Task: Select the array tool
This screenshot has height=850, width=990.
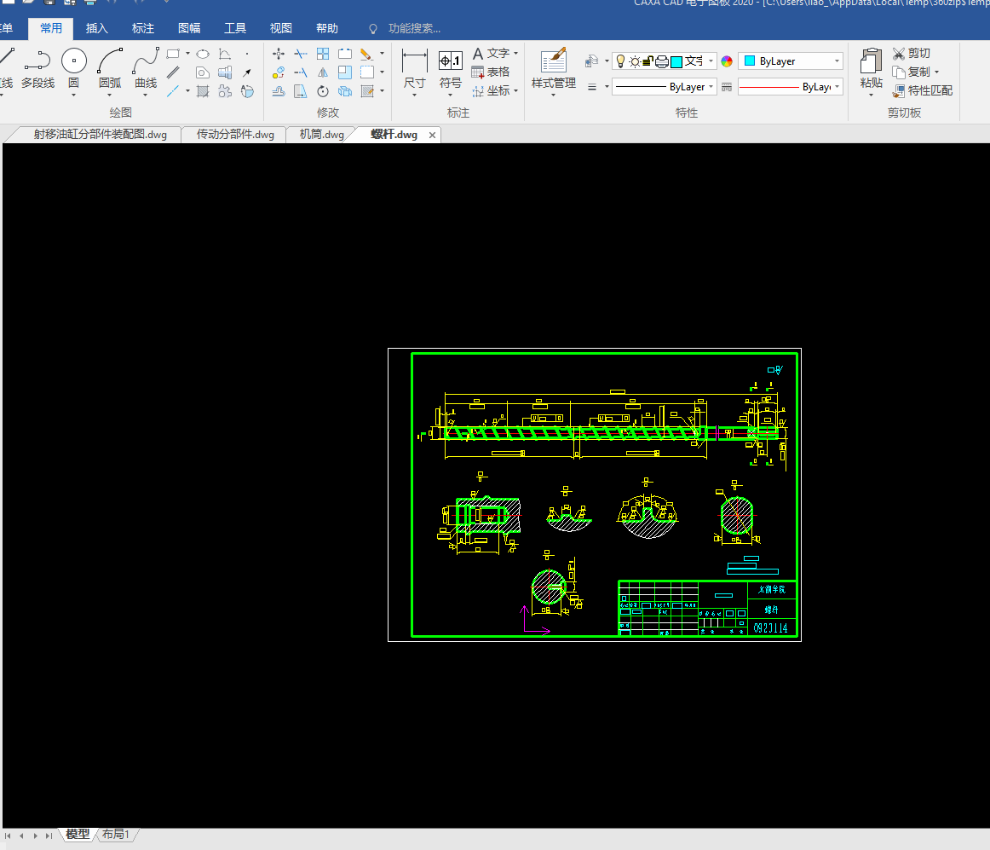Action: click(x=323, y=54)
